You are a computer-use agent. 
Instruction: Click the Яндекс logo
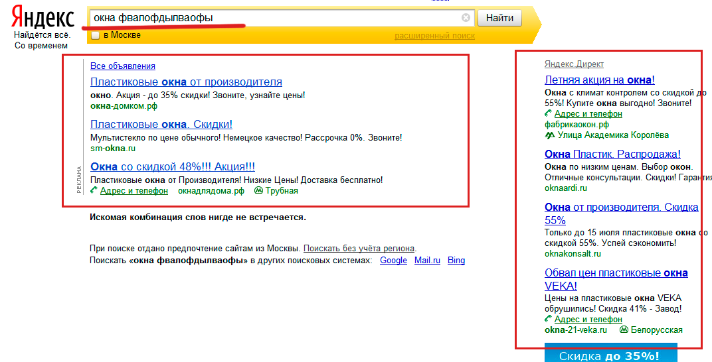[43, 18]
